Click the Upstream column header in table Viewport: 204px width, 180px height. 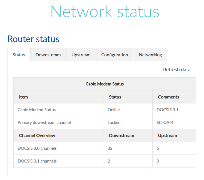click(167, 136)
